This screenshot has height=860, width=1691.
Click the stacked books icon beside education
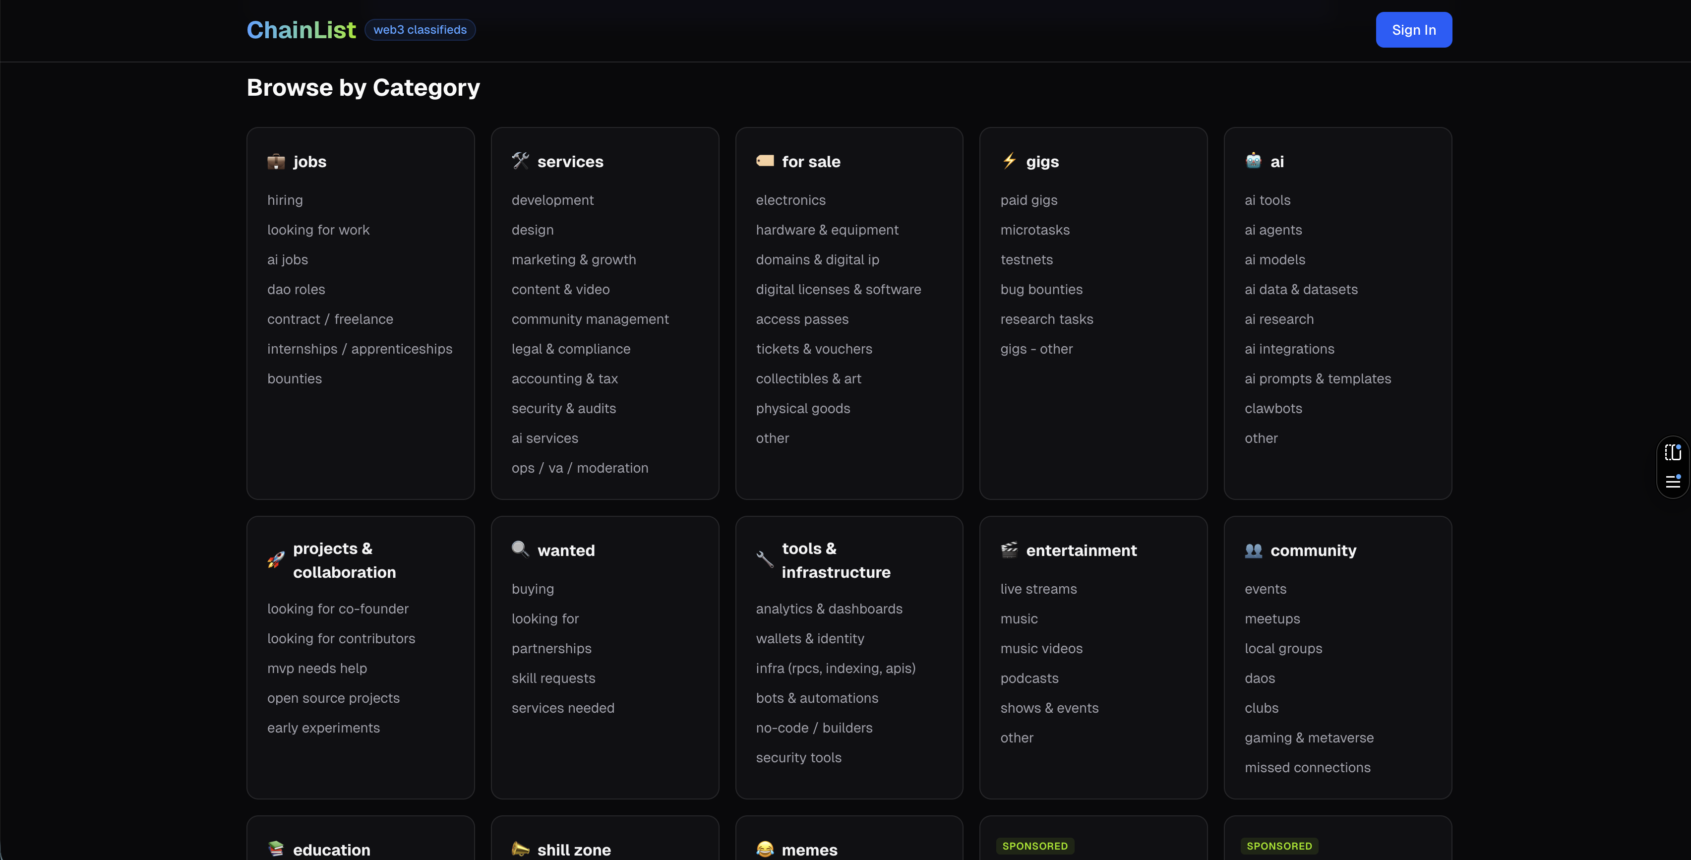(x=276, y=849)
